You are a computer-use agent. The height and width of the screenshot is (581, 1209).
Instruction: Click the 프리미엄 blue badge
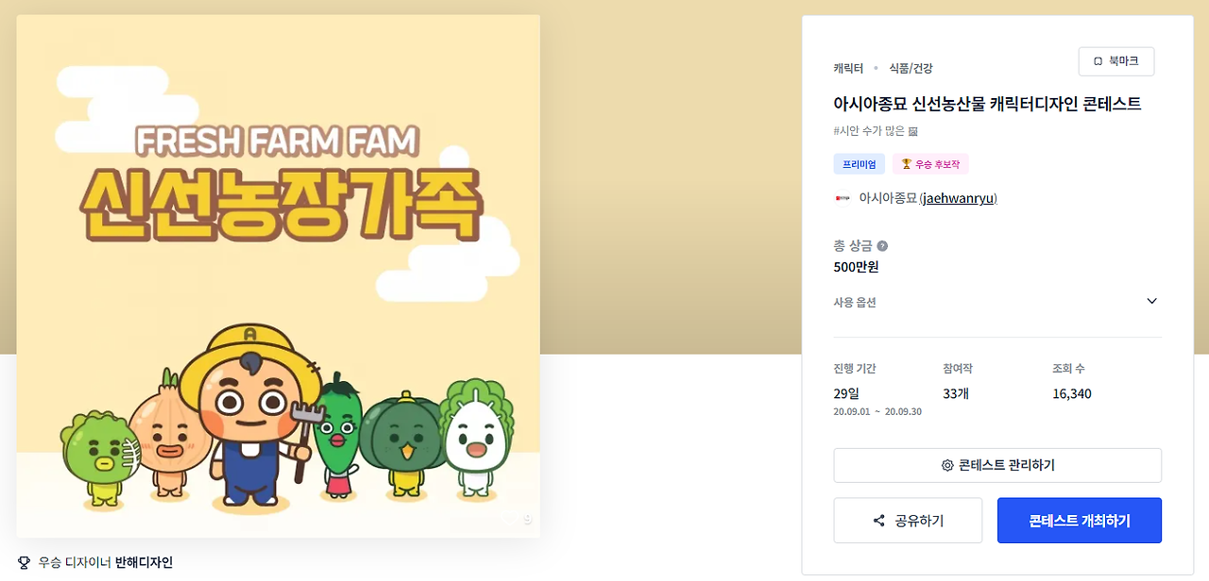tap(860, 164)
